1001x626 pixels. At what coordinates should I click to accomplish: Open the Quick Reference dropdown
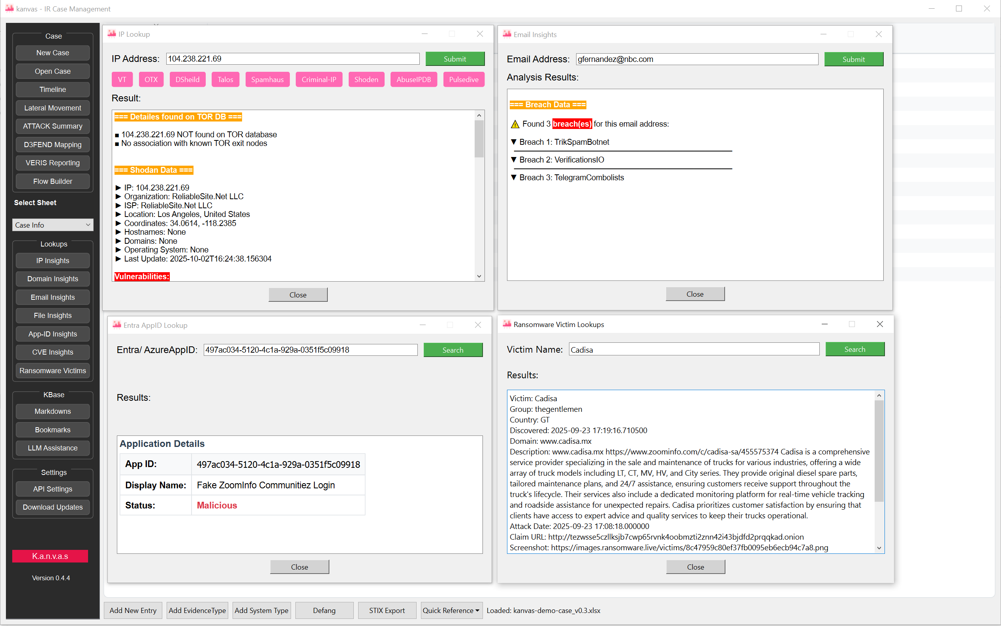click(x=451, y=610)
